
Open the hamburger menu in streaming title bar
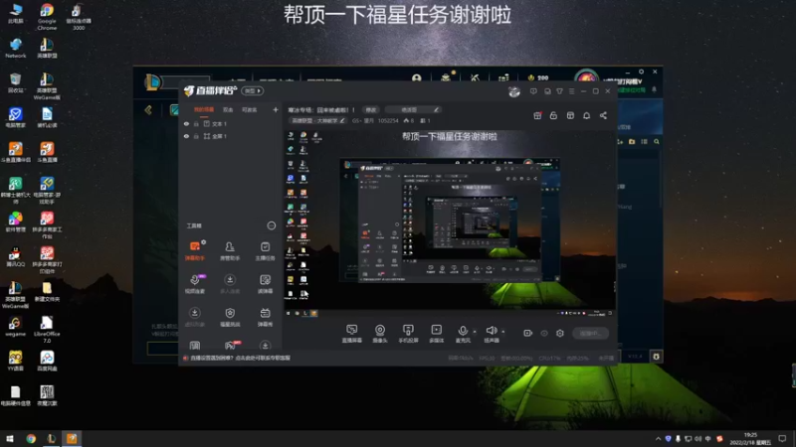pos(571,91)
